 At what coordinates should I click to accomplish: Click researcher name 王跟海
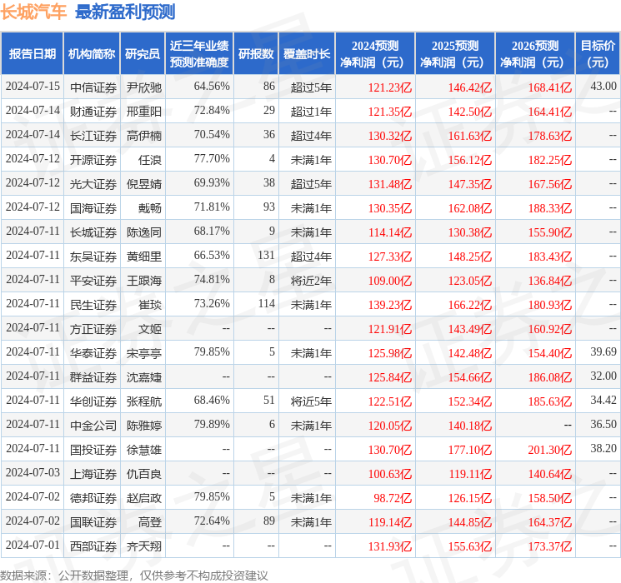143,281
